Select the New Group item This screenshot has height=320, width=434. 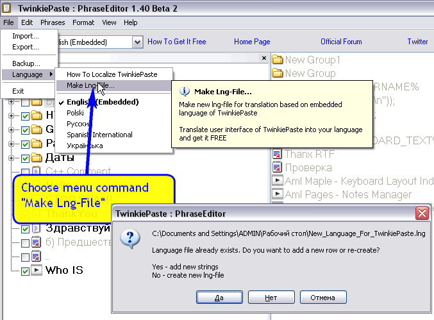point(310,73)
